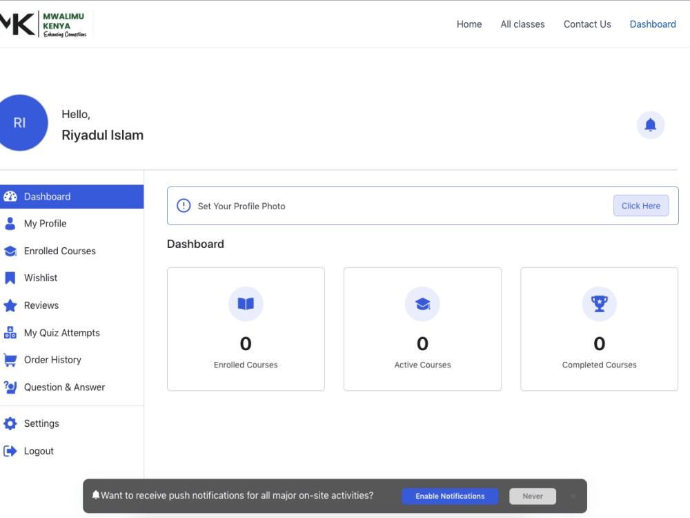The height and width of the screenshot is (518, 690).
Task: Click the Click Here profile photo button
Action: [x=641, y=206]
